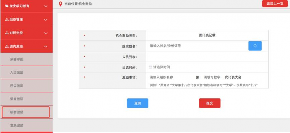This screenshot has width=290, height=133.
Task: Collapse the 团内激励 menu chevron
Action: coord(46,46)
